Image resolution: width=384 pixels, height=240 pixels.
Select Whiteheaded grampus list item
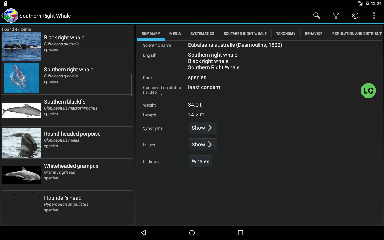coord(67,175)
